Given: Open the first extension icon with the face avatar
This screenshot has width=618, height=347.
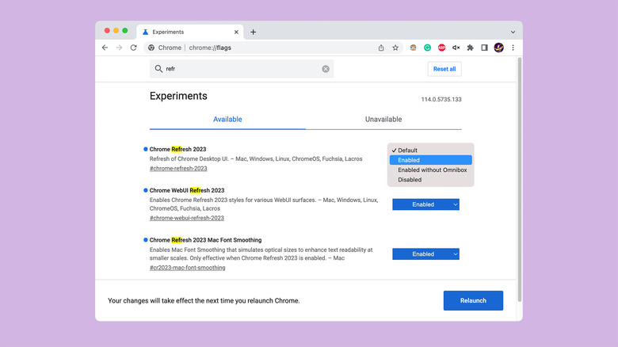Looking at the screenshot, I should coord(413,48).
